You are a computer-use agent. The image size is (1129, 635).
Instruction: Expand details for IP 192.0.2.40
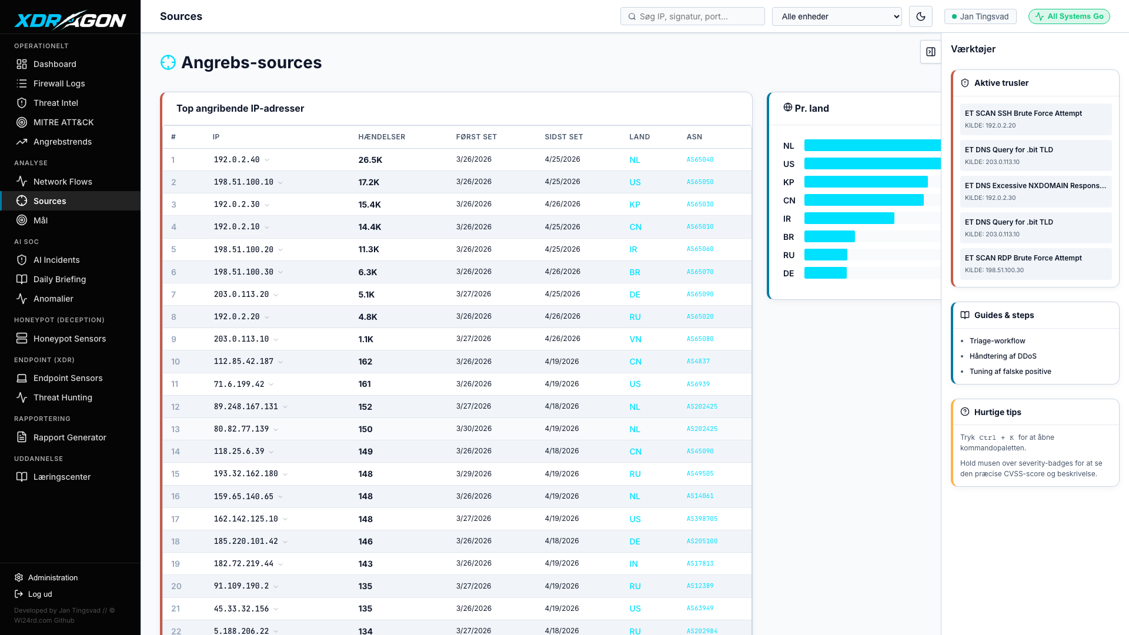click(x=267, y=160)
